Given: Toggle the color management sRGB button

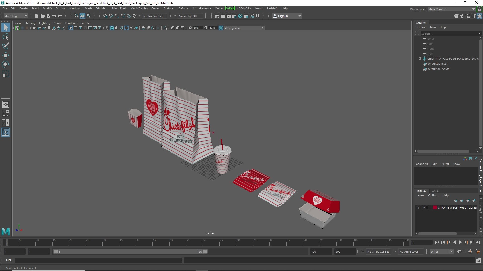Looking at the screenshot, I should (221, 28).
